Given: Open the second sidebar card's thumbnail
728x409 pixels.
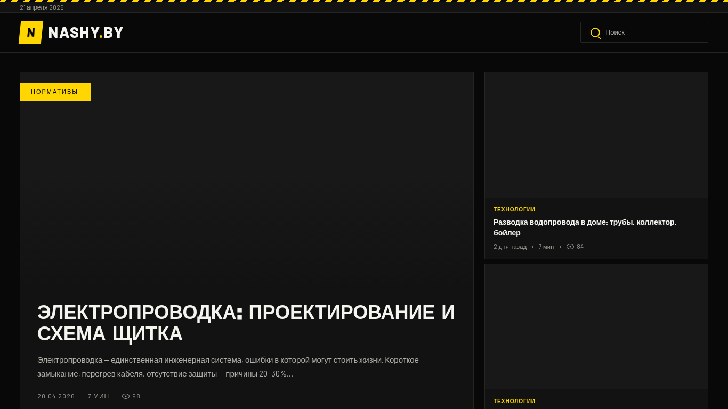Looking at the screenshot, I should tap(596, 326).
